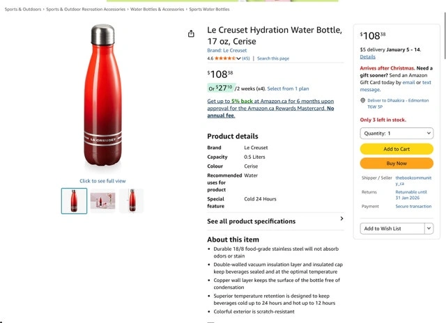Select the first bottle thumbnail
The height and width of the screenshot is (323, 446).
(75, 200)
